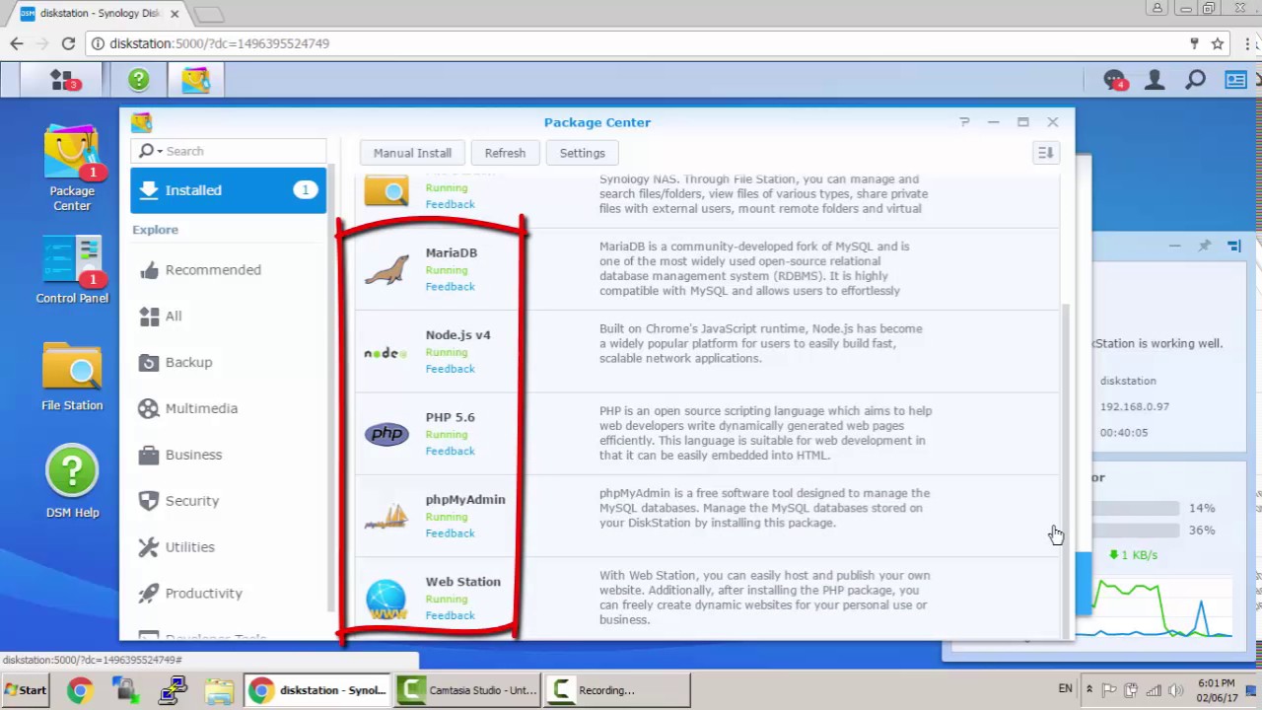
Task: Select the Package Center taskbar icon
Action: click(195, 80)
